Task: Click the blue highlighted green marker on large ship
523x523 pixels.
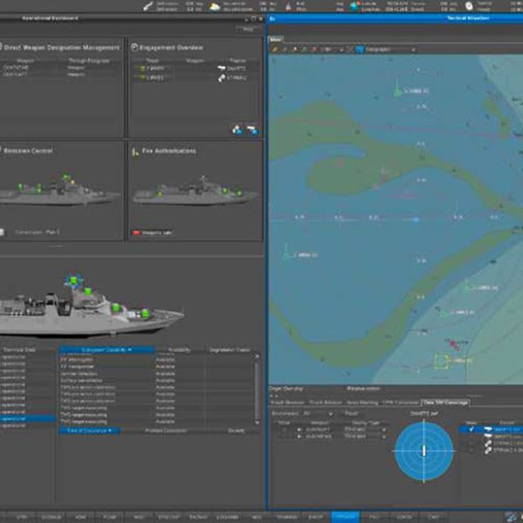Action: [75, 282]
